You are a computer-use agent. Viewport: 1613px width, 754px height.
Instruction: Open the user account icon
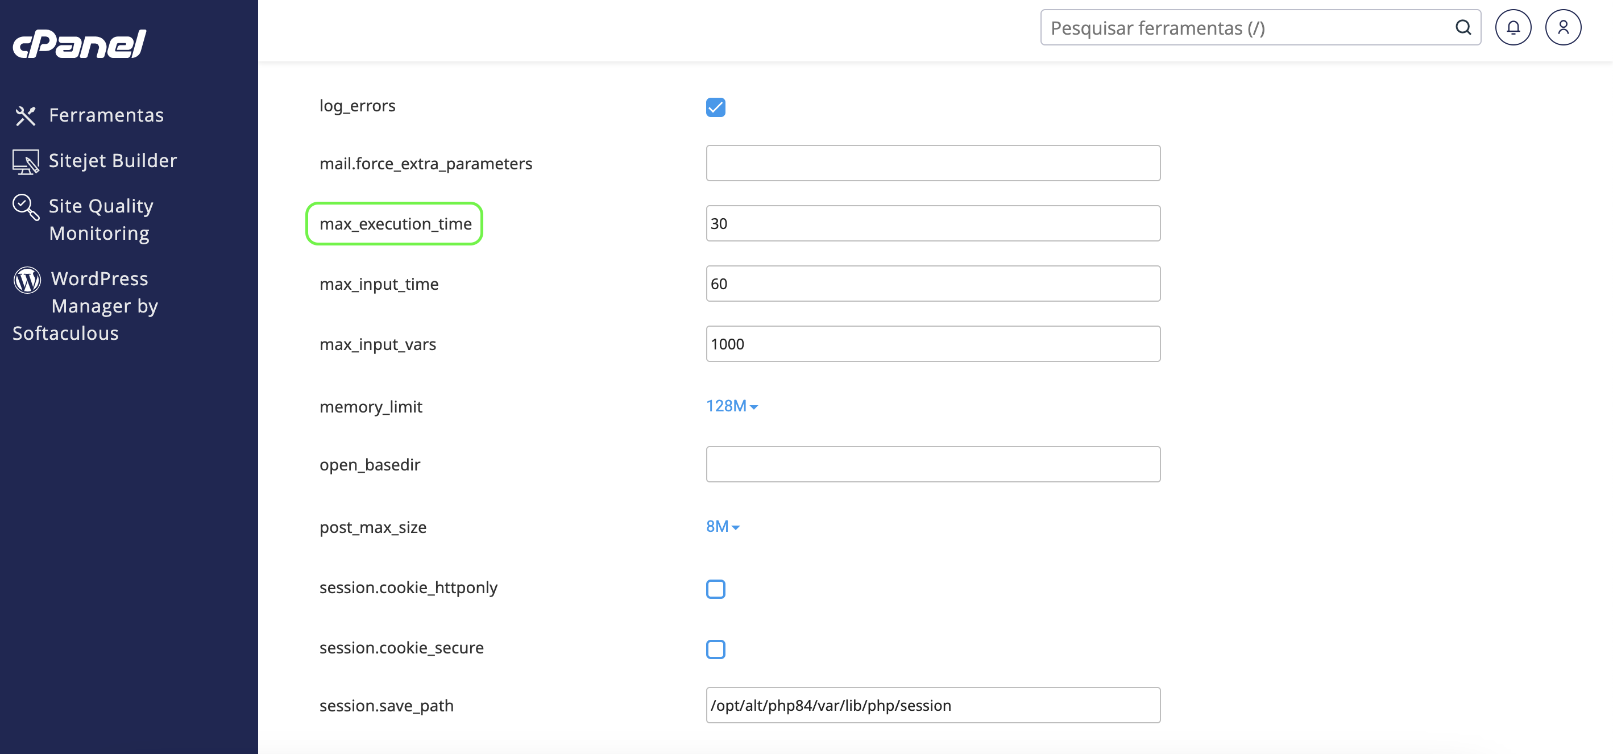1563,27
